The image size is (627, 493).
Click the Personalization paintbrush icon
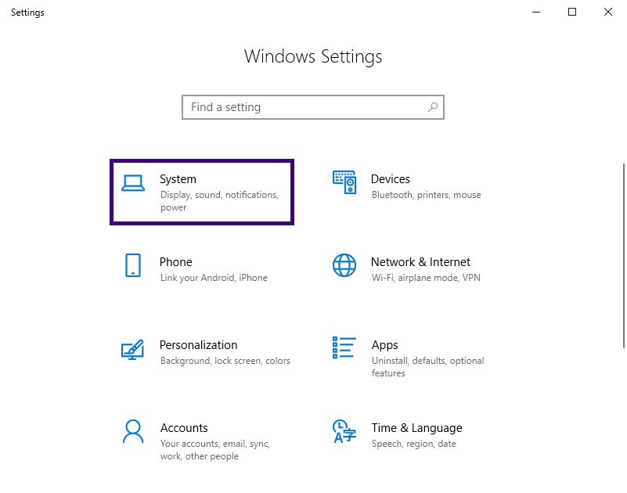tap(133, 350)
